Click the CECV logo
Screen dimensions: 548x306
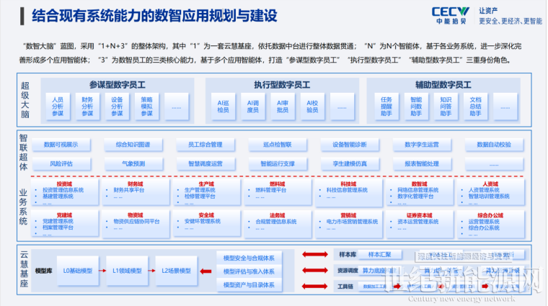(450, 15)
